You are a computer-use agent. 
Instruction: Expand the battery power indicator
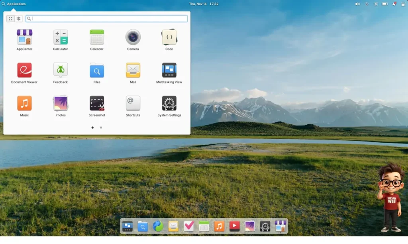coord(385,4)
